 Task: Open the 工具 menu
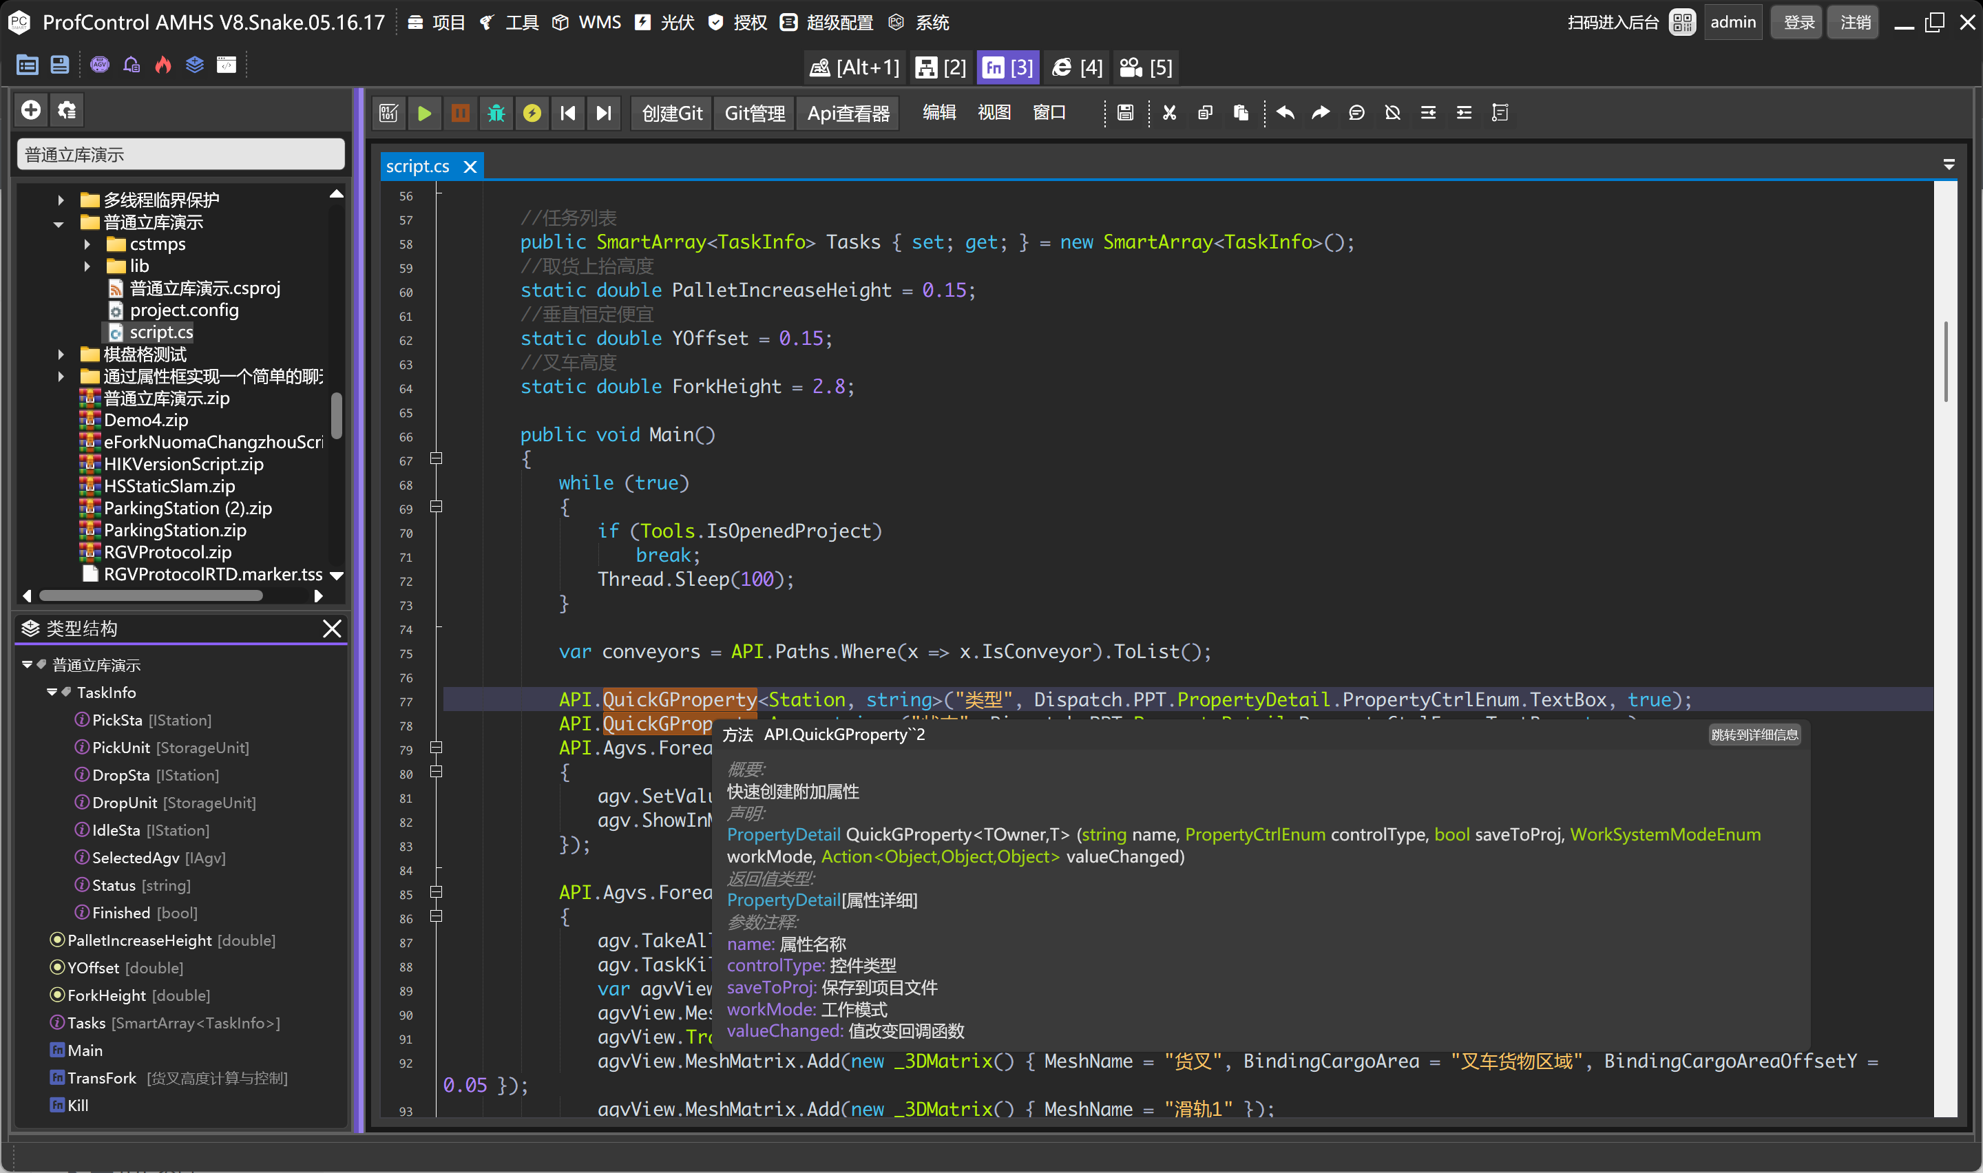pos(522,22)
